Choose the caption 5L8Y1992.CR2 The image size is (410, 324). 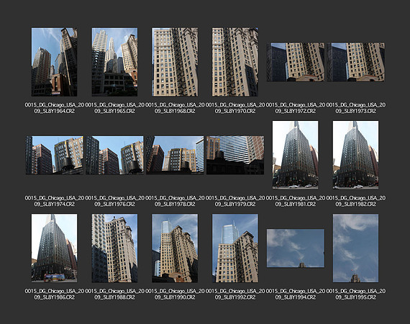[235, 294]
